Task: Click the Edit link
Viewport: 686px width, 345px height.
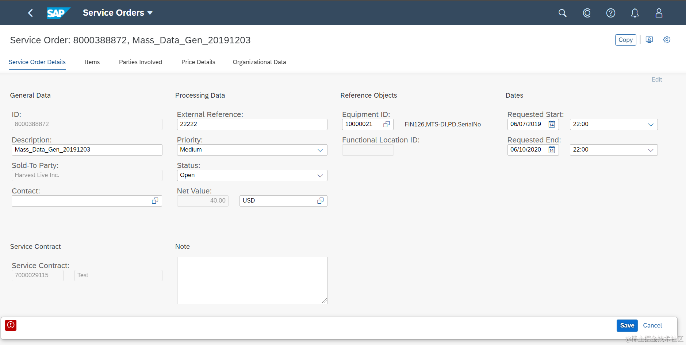Action: pyautogui.click(x=657, y=79)
